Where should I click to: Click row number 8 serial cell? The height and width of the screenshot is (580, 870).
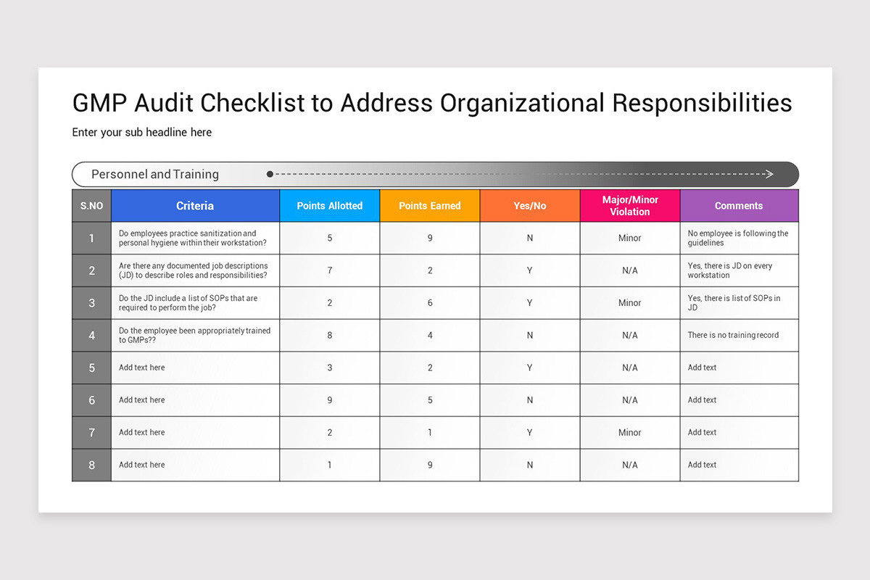[91, 465]
